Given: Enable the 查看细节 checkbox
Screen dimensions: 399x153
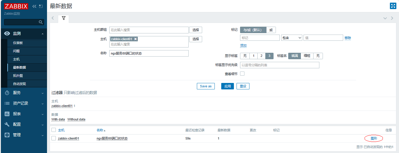Looking at the screenshot, I should point(242,74).
